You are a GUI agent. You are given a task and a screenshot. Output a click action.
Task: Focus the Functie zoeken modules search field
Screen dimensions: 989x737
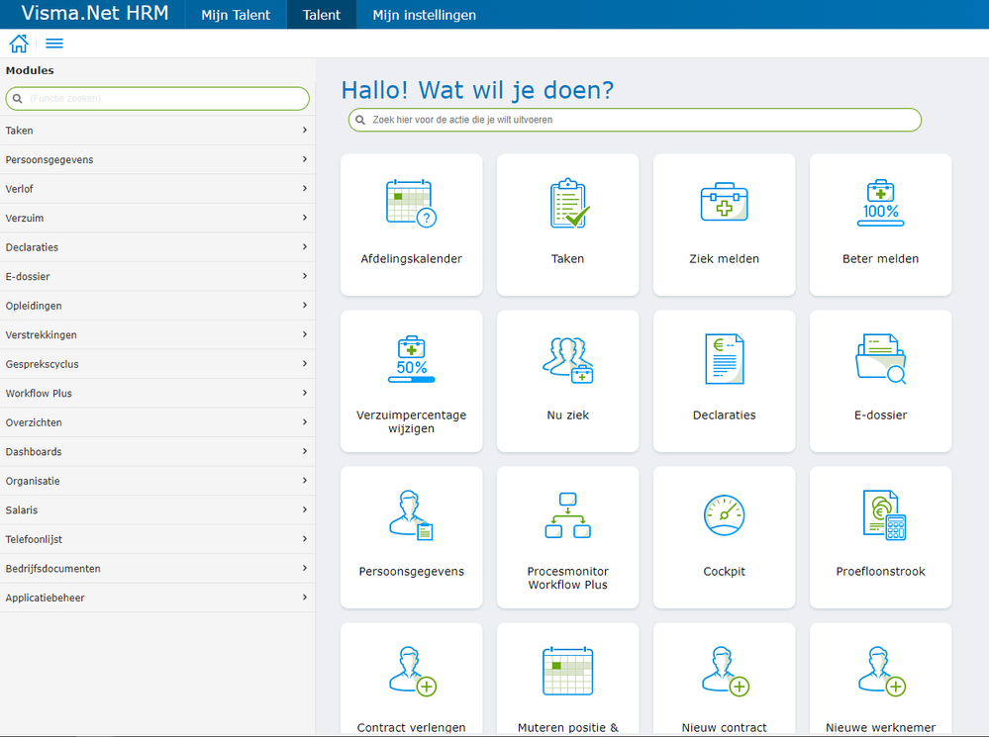coord(157,98)
